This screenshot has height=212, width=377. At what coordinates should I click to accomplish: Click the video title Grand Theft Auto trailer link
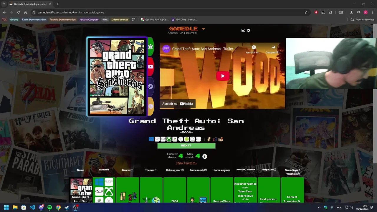point(204,49)
